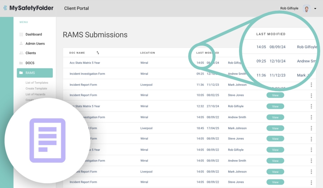
Task: Click the large purple document icon
Action: click(x=47, y=140)
